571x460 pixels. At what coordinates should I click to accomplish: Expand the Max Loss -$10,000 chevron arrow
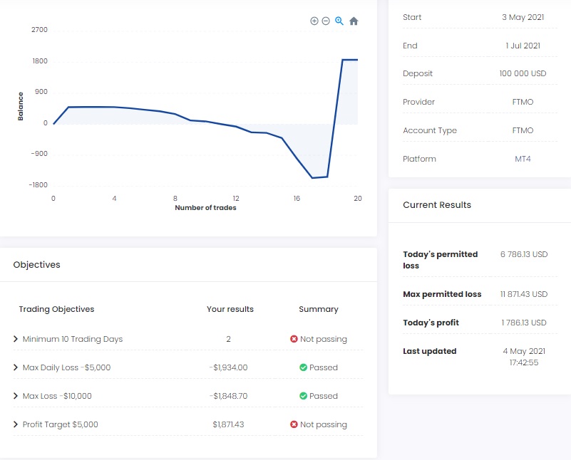click(16, 396)
